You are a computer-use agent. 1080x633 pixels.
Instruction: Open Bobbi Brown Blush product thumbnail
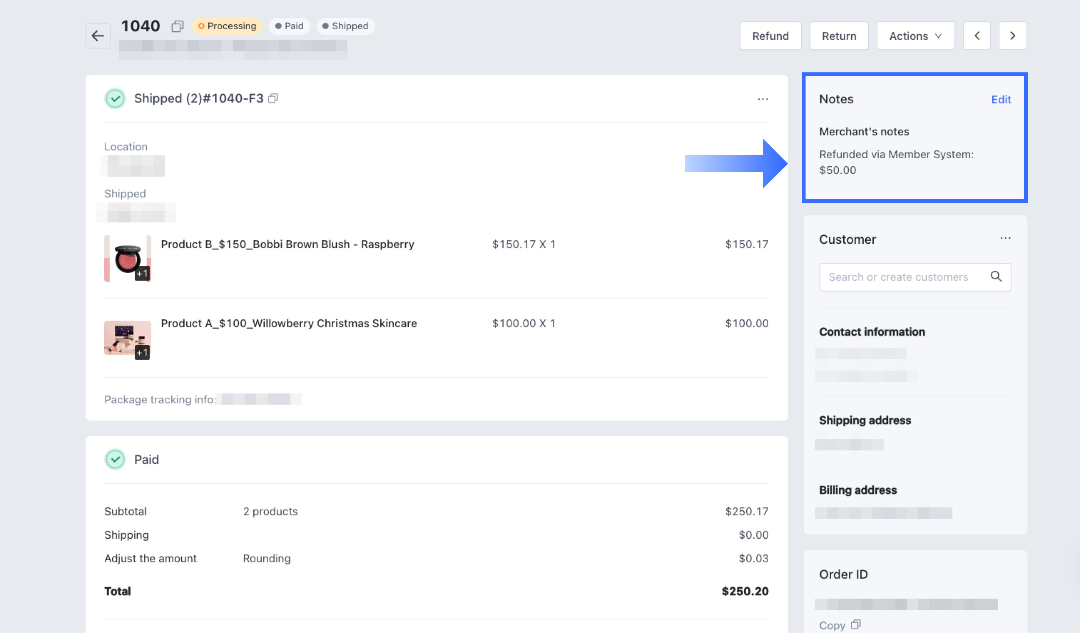[x=127, y=258]
